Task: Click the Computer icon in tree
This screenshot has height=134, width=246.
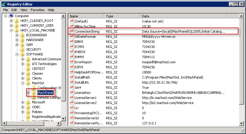Action: pyautogui.click(x=11, y=16)
